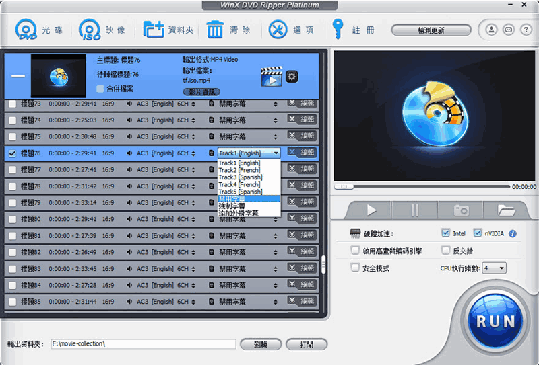Open output folder icon under preview
539x365 pixels.
click(506, 210)
